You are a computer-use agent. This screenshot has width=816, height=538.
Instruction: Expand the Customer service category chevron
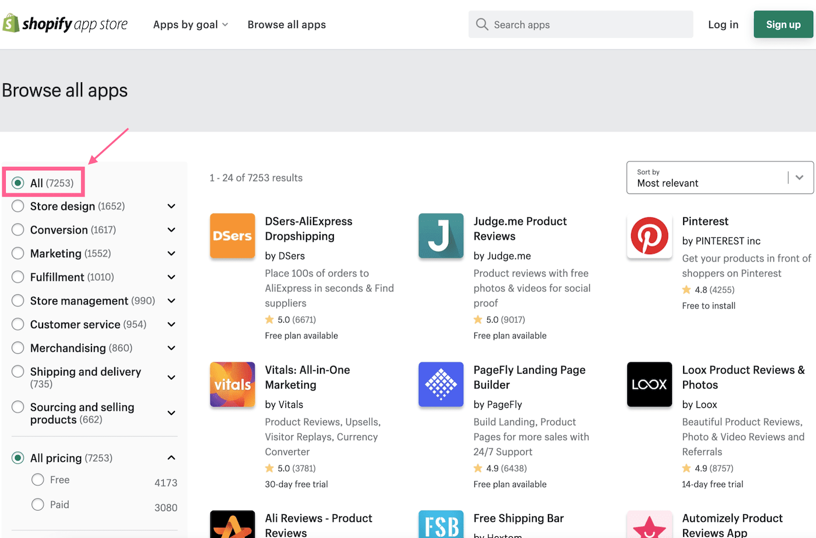pos(171,324)
